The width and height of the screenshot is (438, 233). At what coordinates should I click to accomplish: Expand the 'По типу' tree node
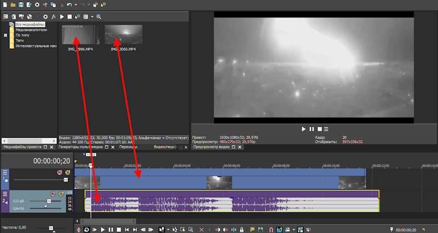[5, 35]
